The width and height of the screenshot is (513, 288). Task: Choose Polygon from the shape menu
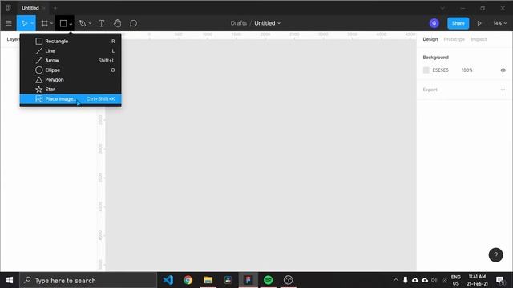coord(71,80)
